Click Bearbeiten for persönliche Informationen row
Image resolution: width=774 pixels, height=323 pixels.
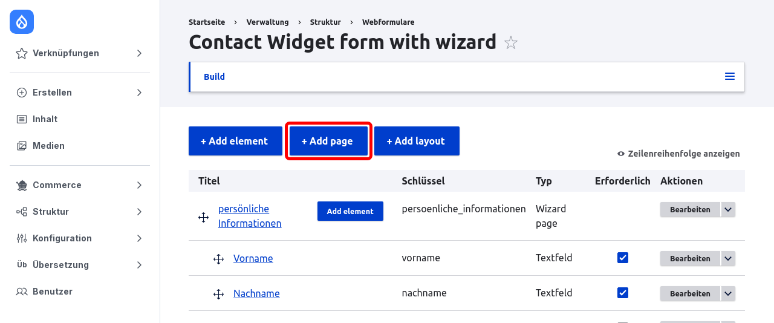pos(690,209)
